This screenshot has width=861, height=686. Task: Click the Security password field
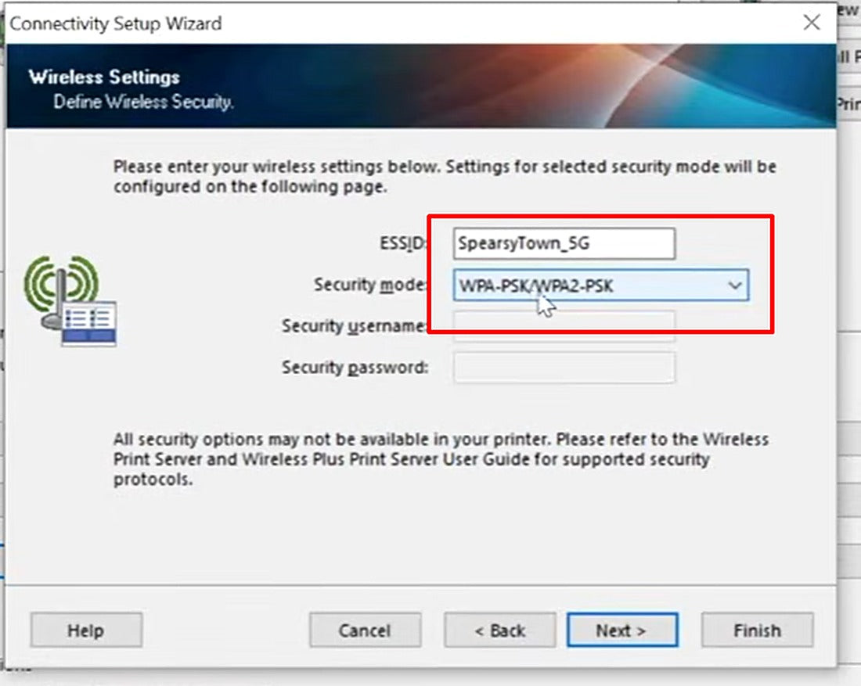(564, 367)
